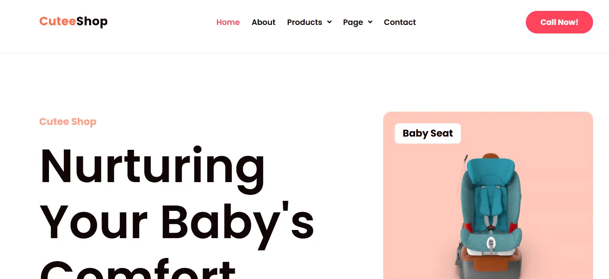Open the Page menu
Screen dimensions: 609x279
click(353, 22)
